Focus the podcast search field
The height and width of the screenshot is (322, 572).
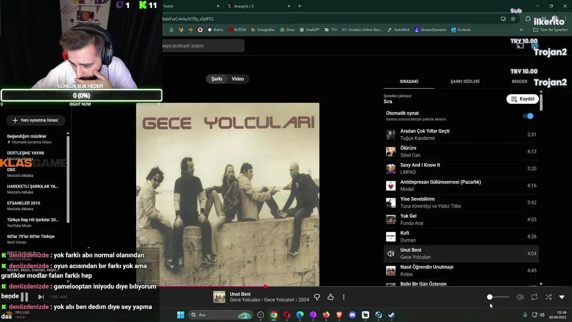(203, 46)
